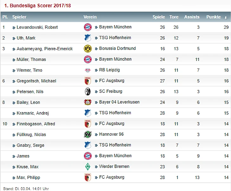The image size is (231, 191).
Task: Click the Werder Bremen diamond logo
Action: [88, 167]
